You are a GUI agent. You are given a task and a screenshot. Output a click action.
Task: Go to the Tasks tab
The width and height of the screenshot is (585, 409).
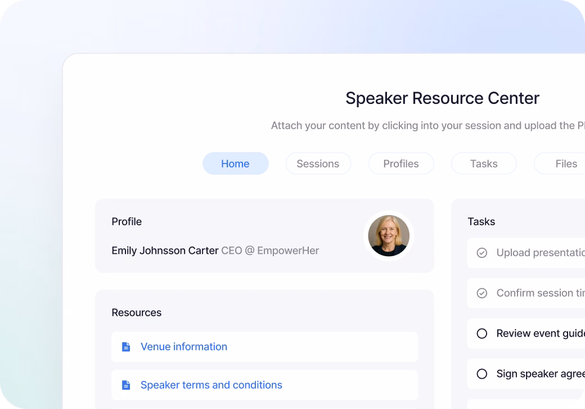coord(484,163)
